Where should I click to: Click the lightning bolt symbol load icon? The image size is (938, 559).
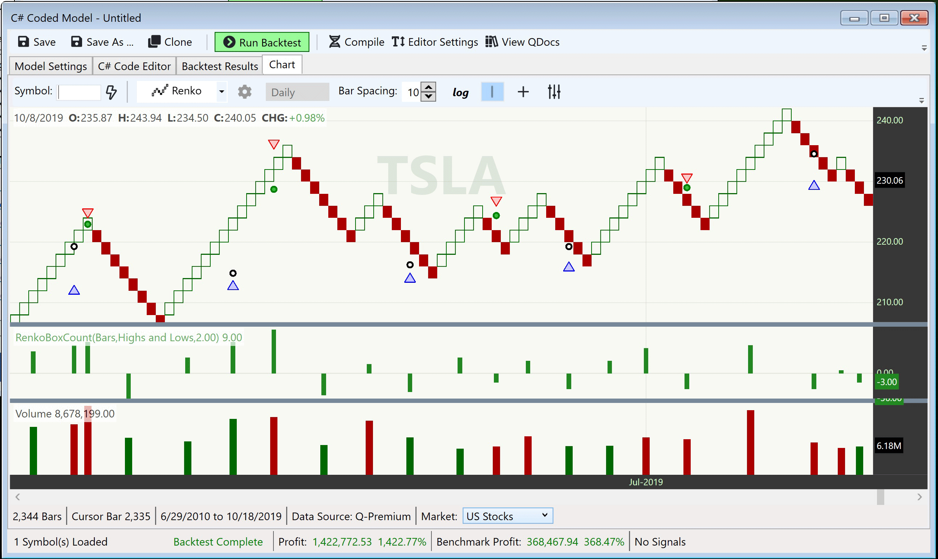click(111, 92)
